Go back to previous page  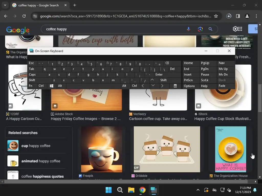(6, 16)
